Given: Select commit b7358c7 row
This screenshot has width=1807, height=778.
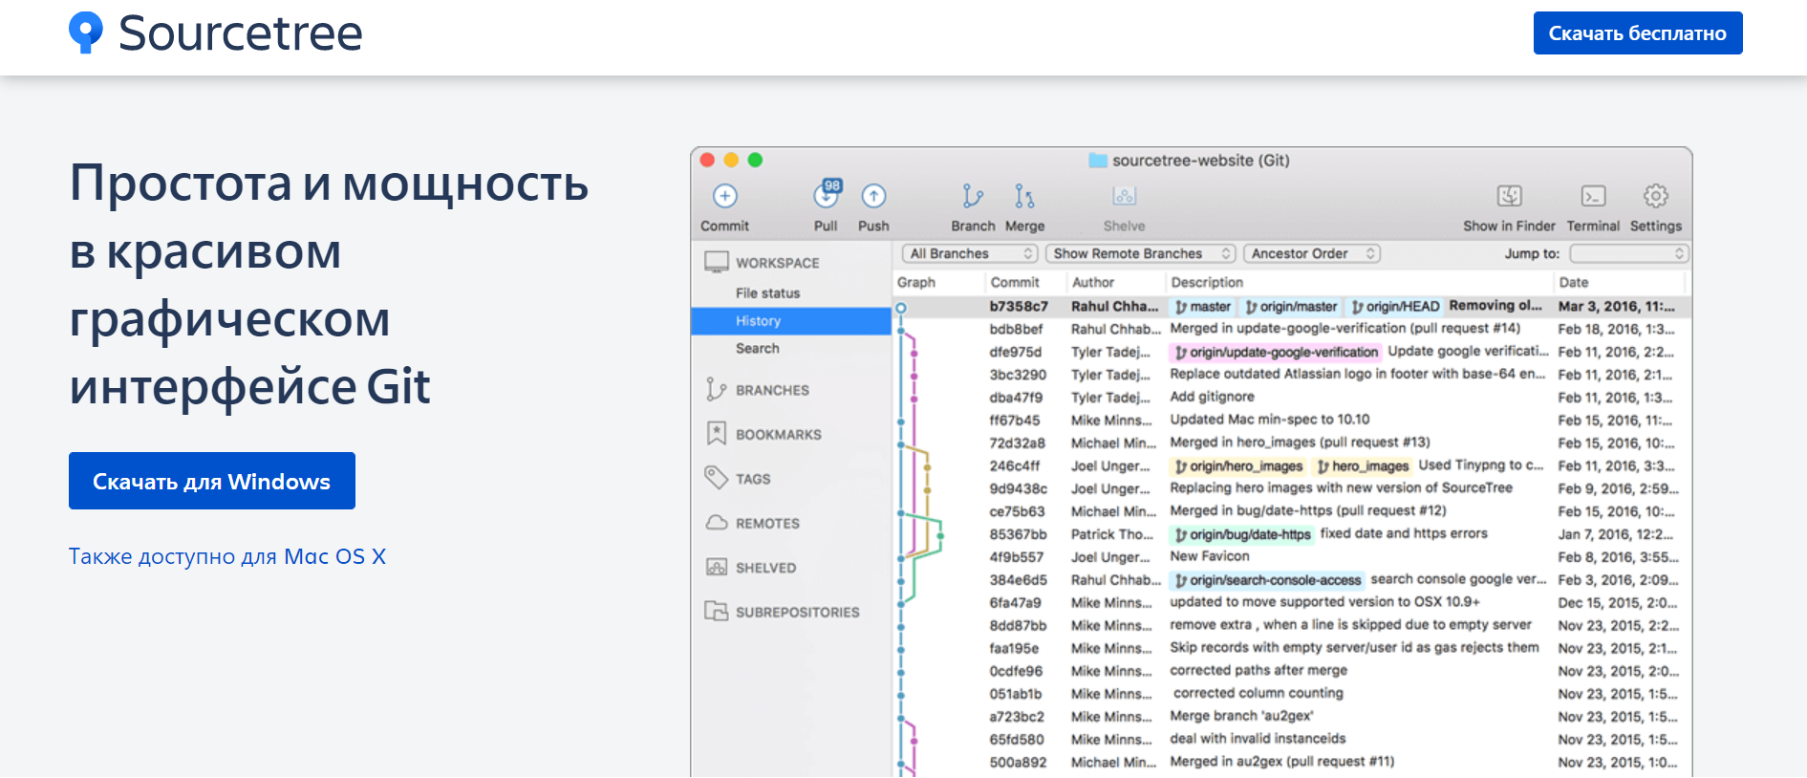Looking at the screenshot, I should (x=1292, y=307).
